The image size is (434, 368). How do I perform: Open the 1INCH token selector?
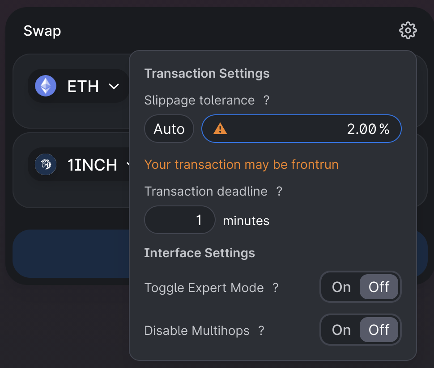(92, 165)
